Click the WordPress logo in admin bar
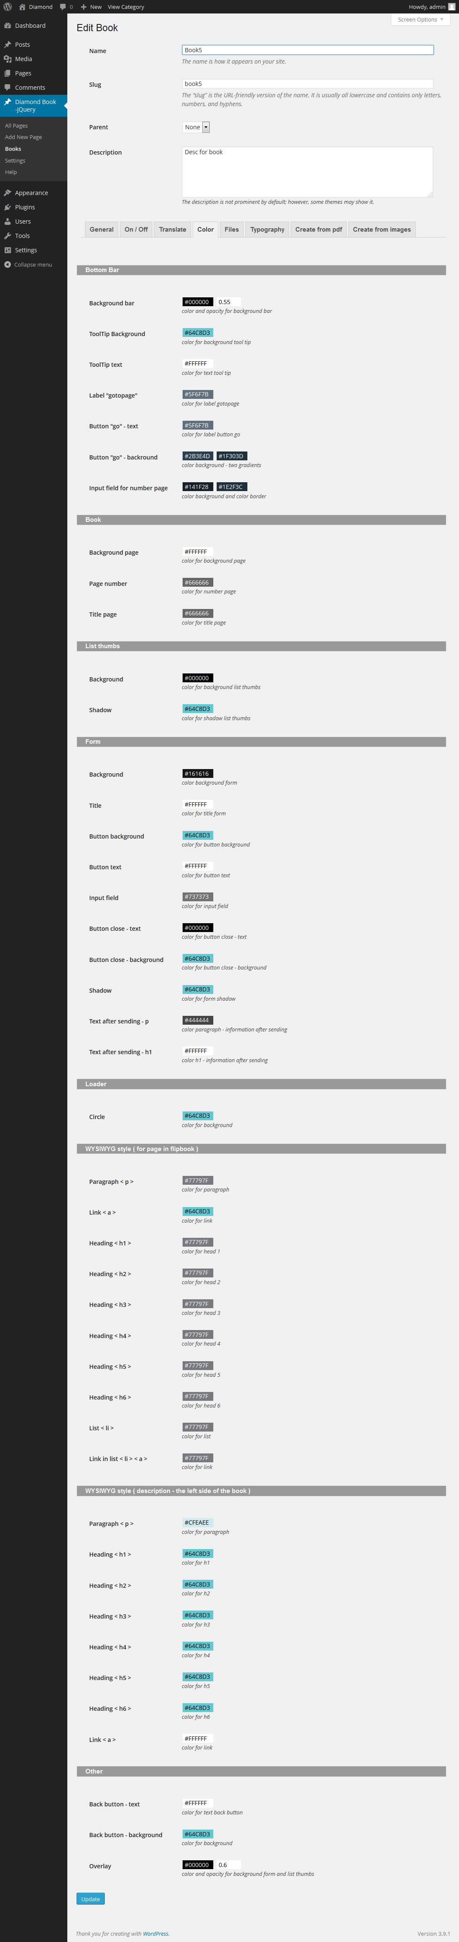Image resolution: width=459 pixels, height=1942 pixels. (8, 7)
